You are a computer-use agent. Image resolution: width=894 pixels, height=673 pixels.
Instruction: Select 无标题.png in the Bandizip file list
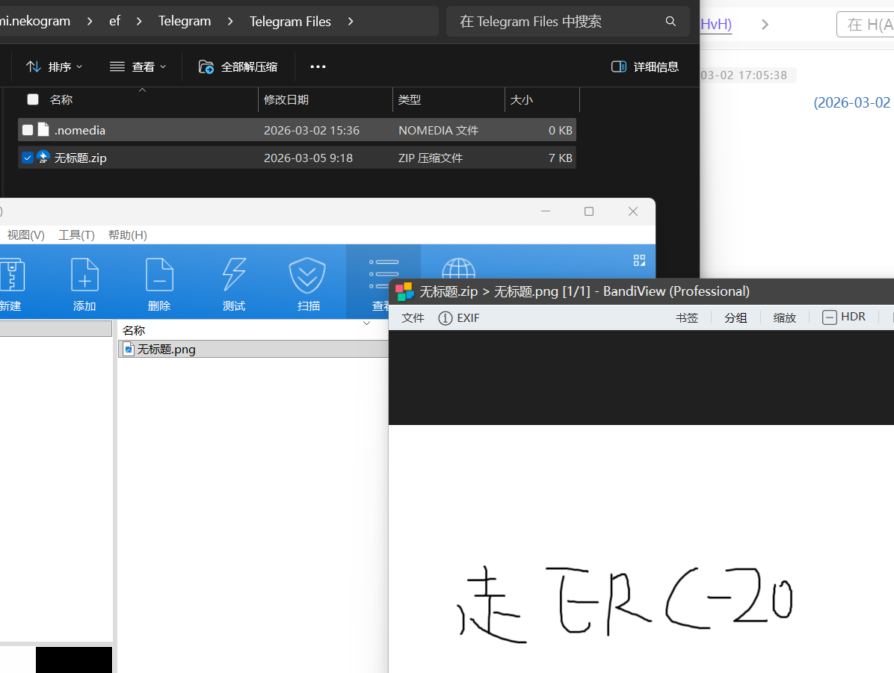(x=253, y=349)
